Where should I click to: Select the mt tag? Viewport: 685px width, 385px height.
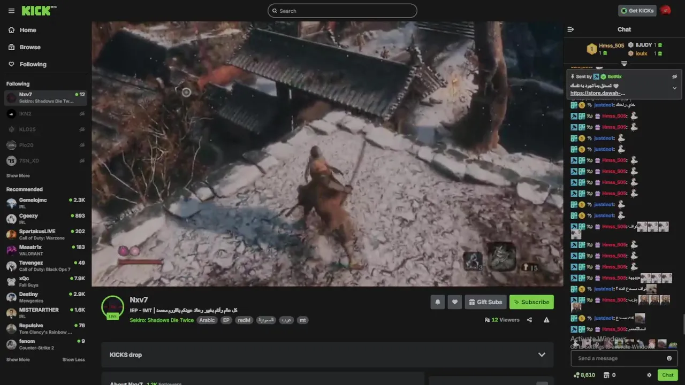click(303, 320)
